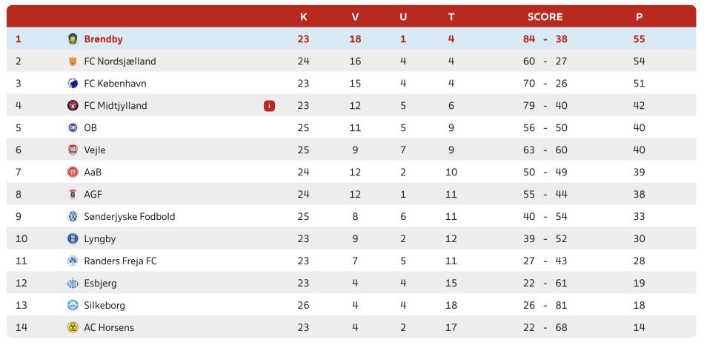Click the SCORE column header

tap(545, 17)
